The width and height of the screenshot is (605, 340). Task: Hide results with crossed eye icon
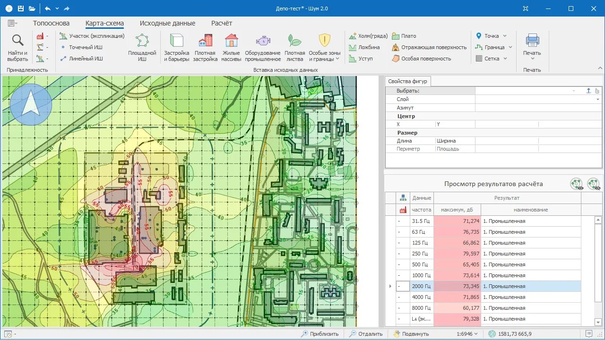pyautogui.click(x=594, y=184)
